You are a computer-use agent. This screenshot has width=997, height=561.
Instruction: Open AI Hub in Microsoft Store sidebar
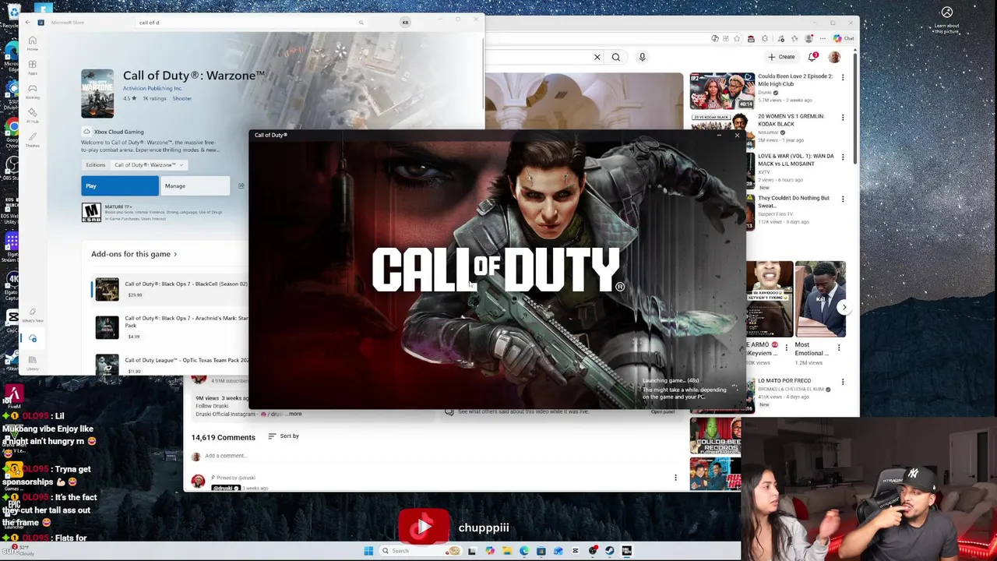(x=32, y=115)
